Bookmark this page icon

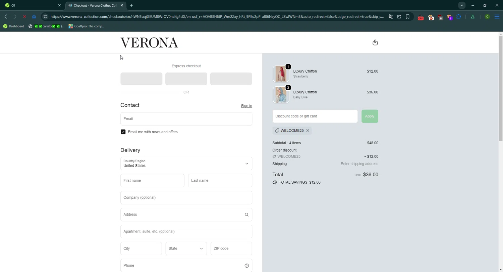tap(407, 16)
